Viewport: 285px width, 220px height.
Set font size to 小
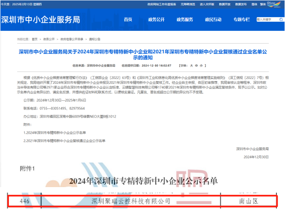(x=201, y=65)
